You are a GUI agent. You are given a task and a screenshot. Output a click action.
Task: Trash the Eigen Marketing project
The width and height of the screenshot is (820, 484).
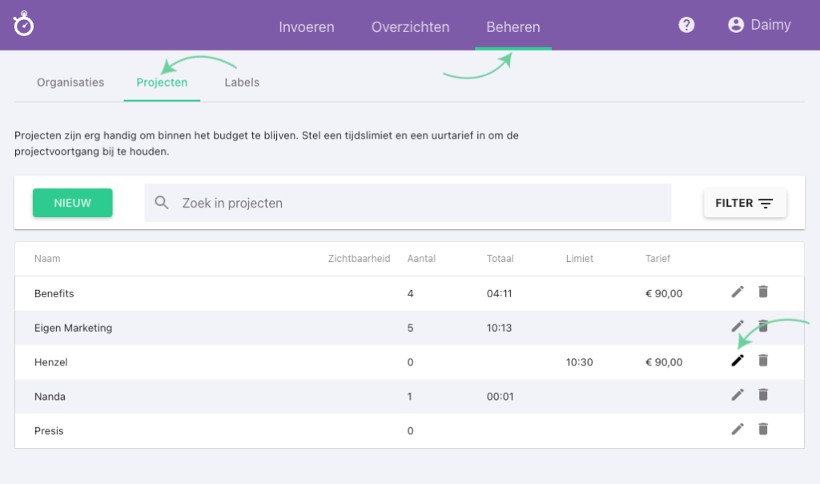tap(763, 326)
